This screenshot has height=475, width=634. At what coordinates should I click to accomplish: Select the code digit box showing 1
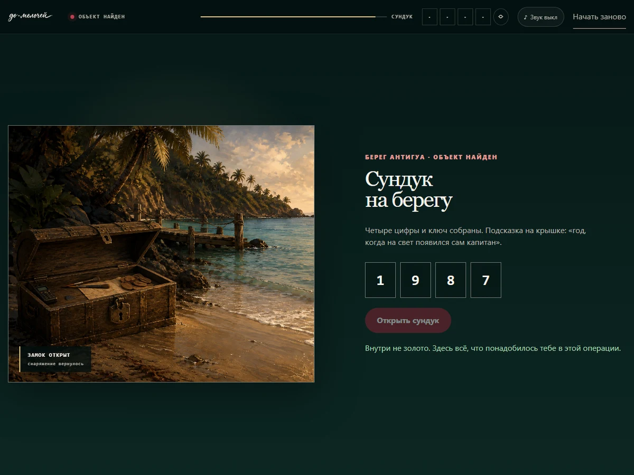[x=380, y=280]
